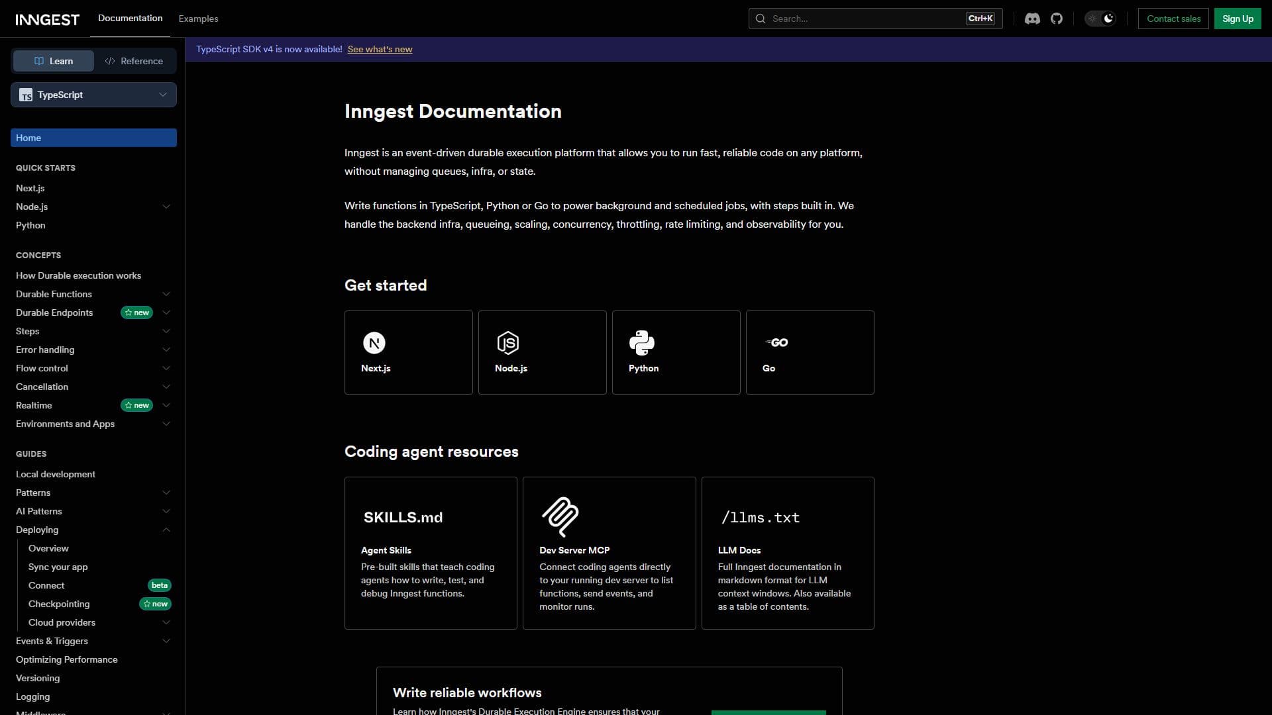Open the Logging guide
1272x715 pixels.
tap(32, 696)
